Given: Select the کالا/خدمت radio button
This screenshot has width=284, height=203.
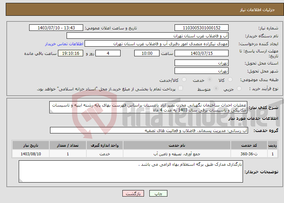Looking at the screenshot, I should pos(184,80).
